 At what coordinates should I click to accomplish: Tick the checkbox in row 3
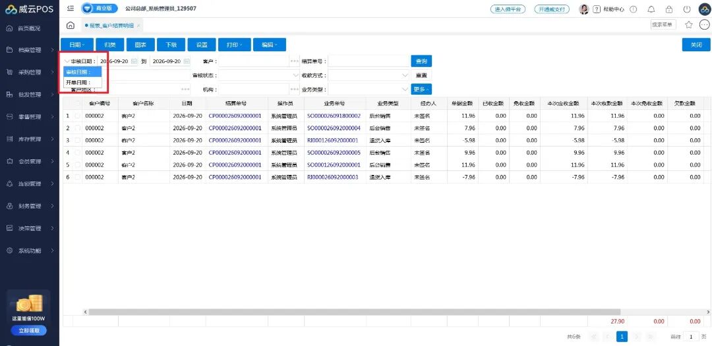(x=78, y=140)
